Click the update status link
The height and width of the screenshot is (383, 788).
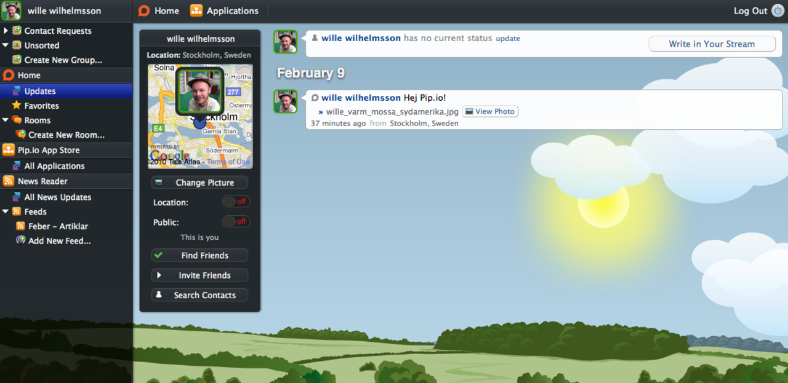click(x=508, y=39)
